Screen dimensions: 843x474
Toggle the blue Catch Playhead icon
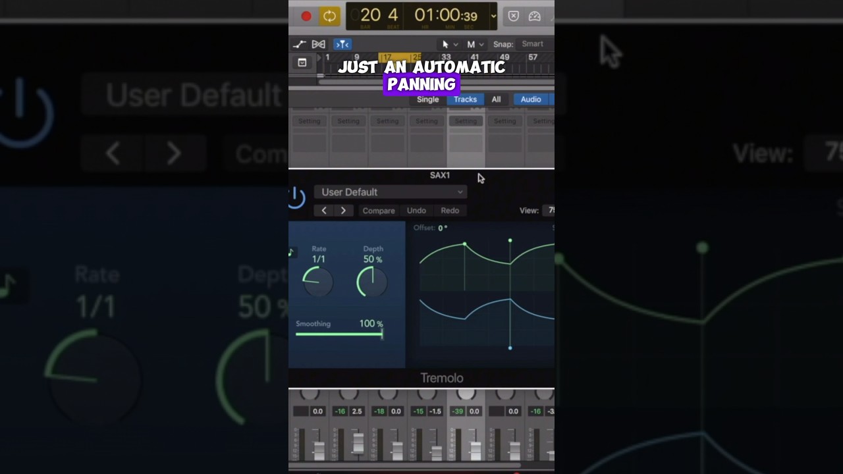click(x=342, y=44)
